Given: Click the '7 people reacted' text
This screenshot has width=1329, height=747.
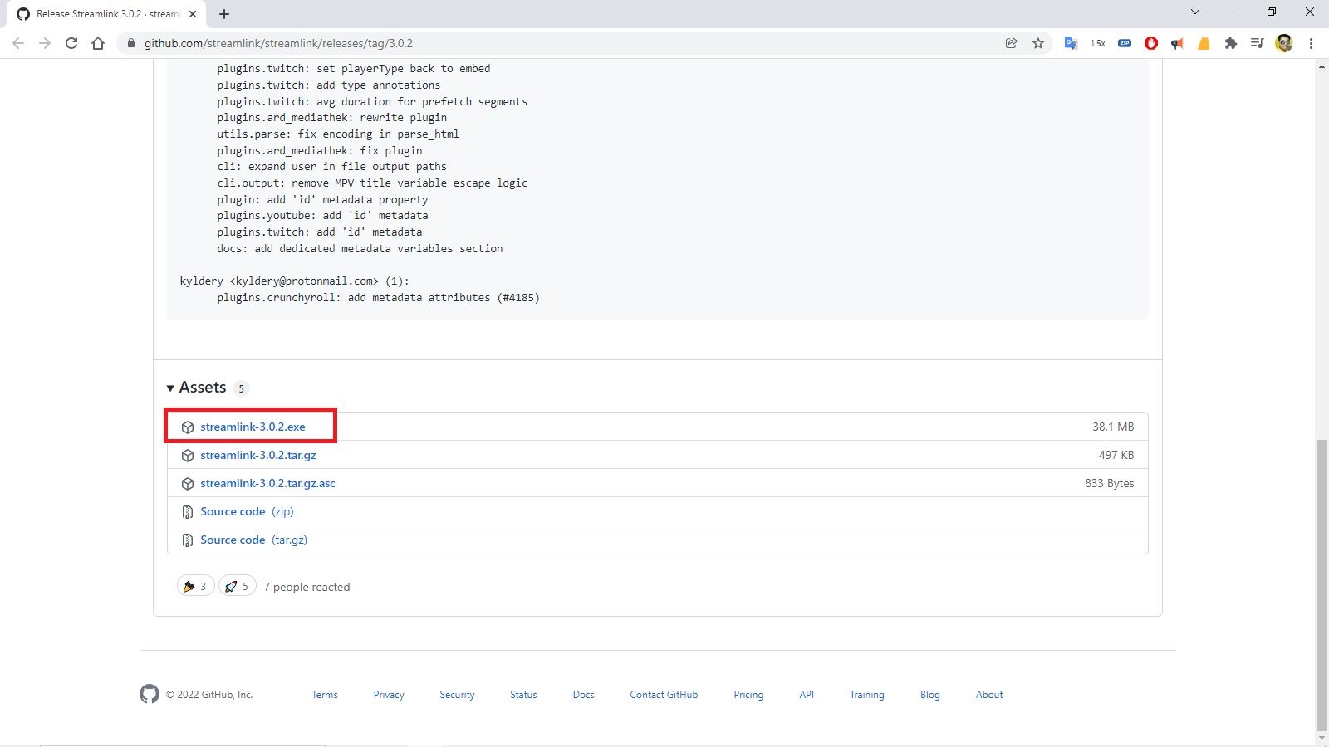Looking at the screenshot, I should click(307, 587).
